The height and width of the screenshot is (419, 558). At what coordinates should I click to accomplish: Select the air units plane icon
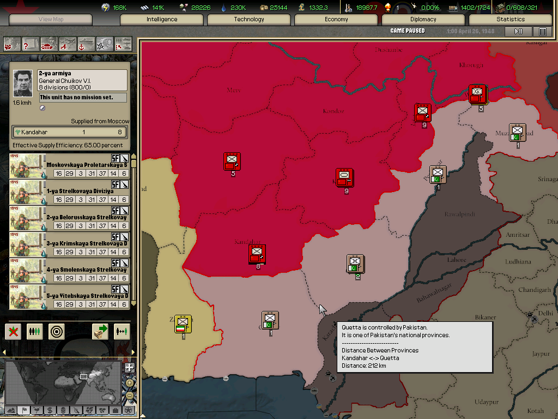pos(68,43)
